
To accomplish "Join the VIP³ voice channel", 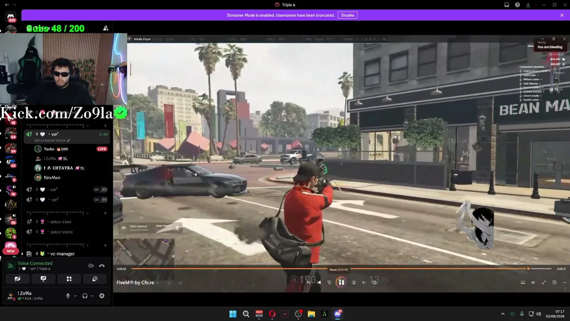I will click(x=67, y=189).
